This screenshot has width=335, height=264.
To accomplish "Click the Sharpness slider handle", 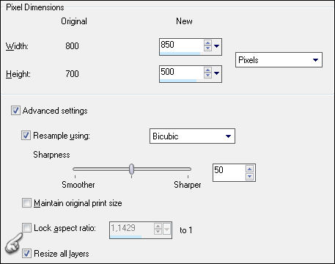I will (x=131, y=169).
